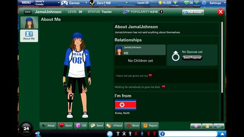Click the North Korea flag
This screenshot has height=137, width=244.
(x=125, y=105)
